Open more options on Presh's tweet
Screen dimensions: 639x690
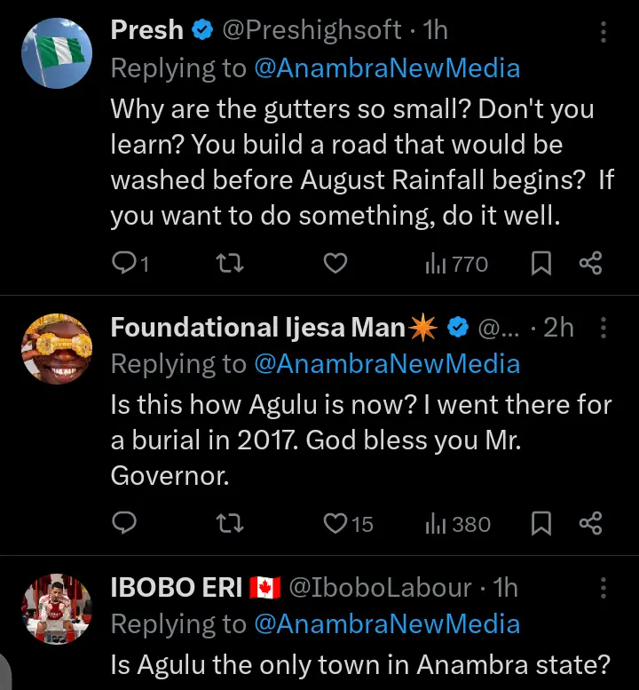[603, 33]
